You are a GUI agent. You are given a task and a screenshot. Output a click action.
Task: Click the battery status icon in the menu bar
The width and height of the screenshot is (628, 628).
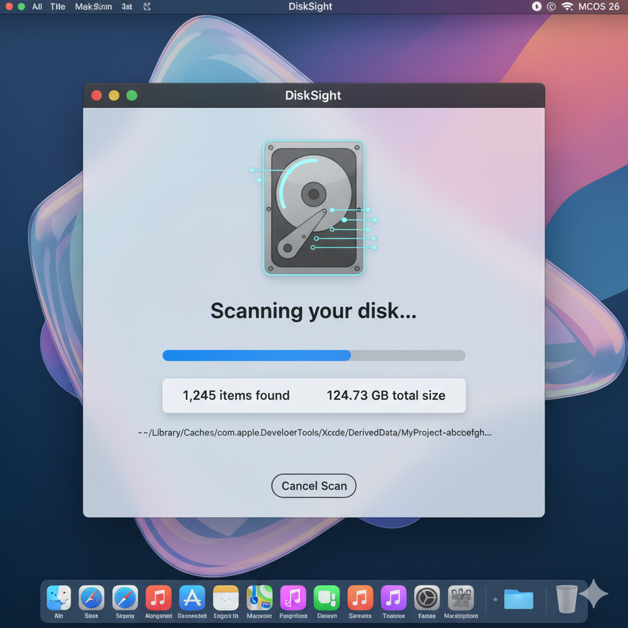point(535,7)
